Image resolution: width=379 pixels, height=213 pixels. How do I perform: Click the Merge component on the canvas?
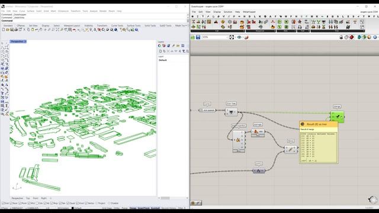click(x=337, y=117)
